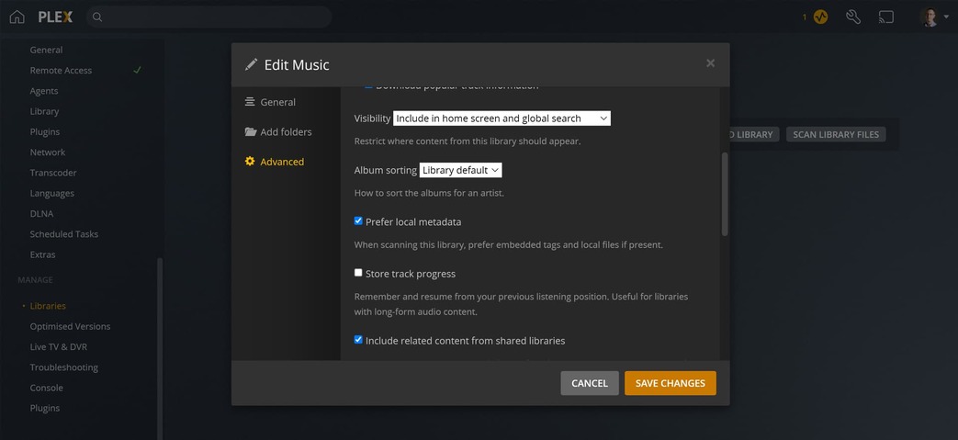Screen dimensions: 958x440
Task: Open the Visibility dropdown
Action: point(502,118)
